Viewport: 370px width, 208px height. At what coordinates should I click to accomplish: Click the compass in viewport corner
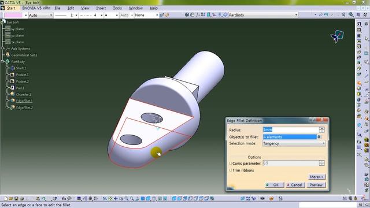[337, 37]
